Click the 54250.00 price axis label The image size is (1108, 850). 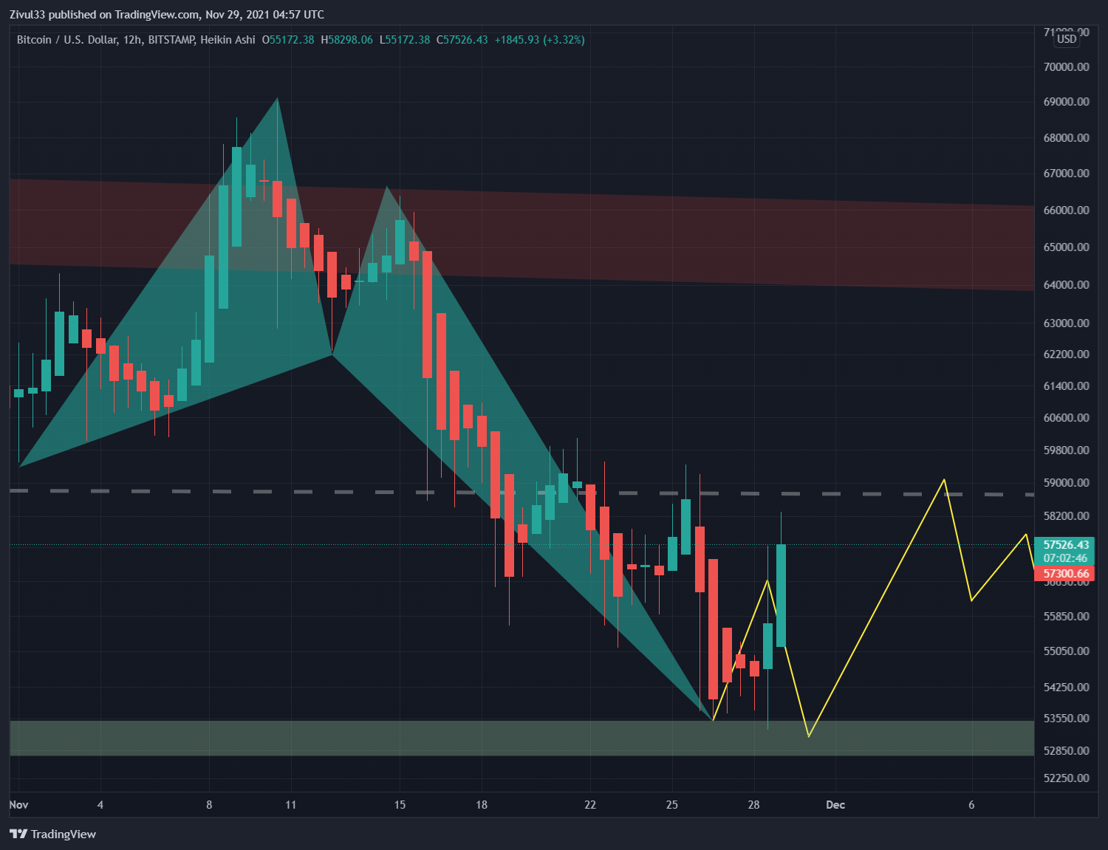click(1066, 688)
